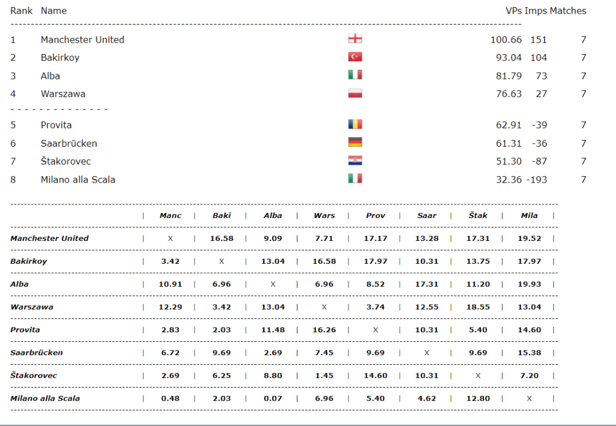The width and height of the screenshot is (616, 426).
Task: Click Alba vs Mila score 19.93
Action: click(x=529, y=284)
